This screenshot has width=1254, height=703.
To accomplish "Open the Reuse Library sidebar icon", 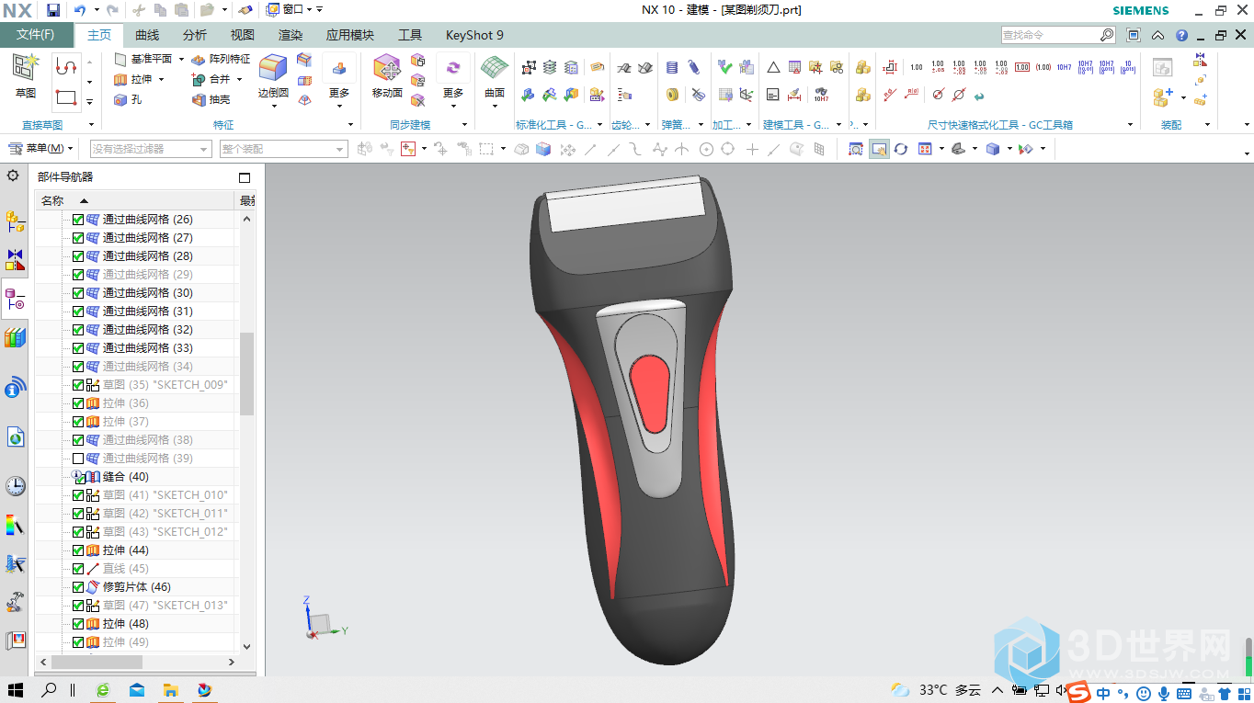I will click(x=15, y=338).
